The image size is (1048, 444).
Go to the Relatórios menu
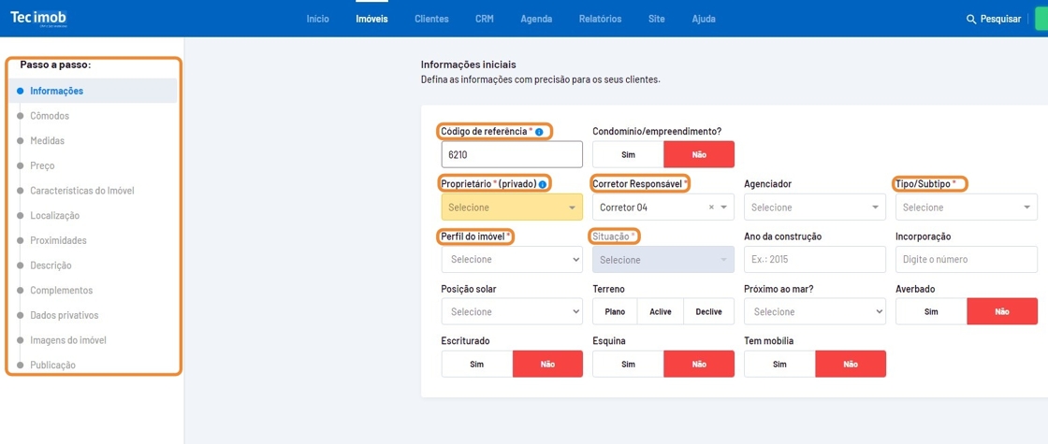pyautogui.click(x=600, y=19)
